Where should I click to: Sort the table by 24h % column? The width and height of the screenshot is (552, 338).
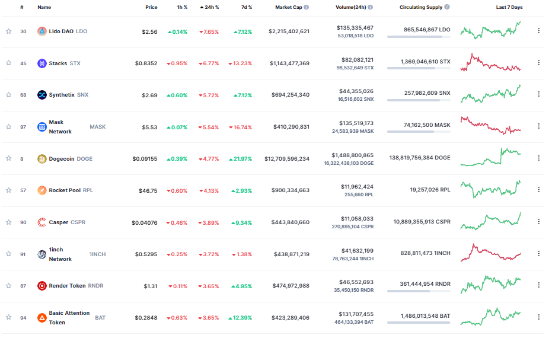tap(209, 8)
